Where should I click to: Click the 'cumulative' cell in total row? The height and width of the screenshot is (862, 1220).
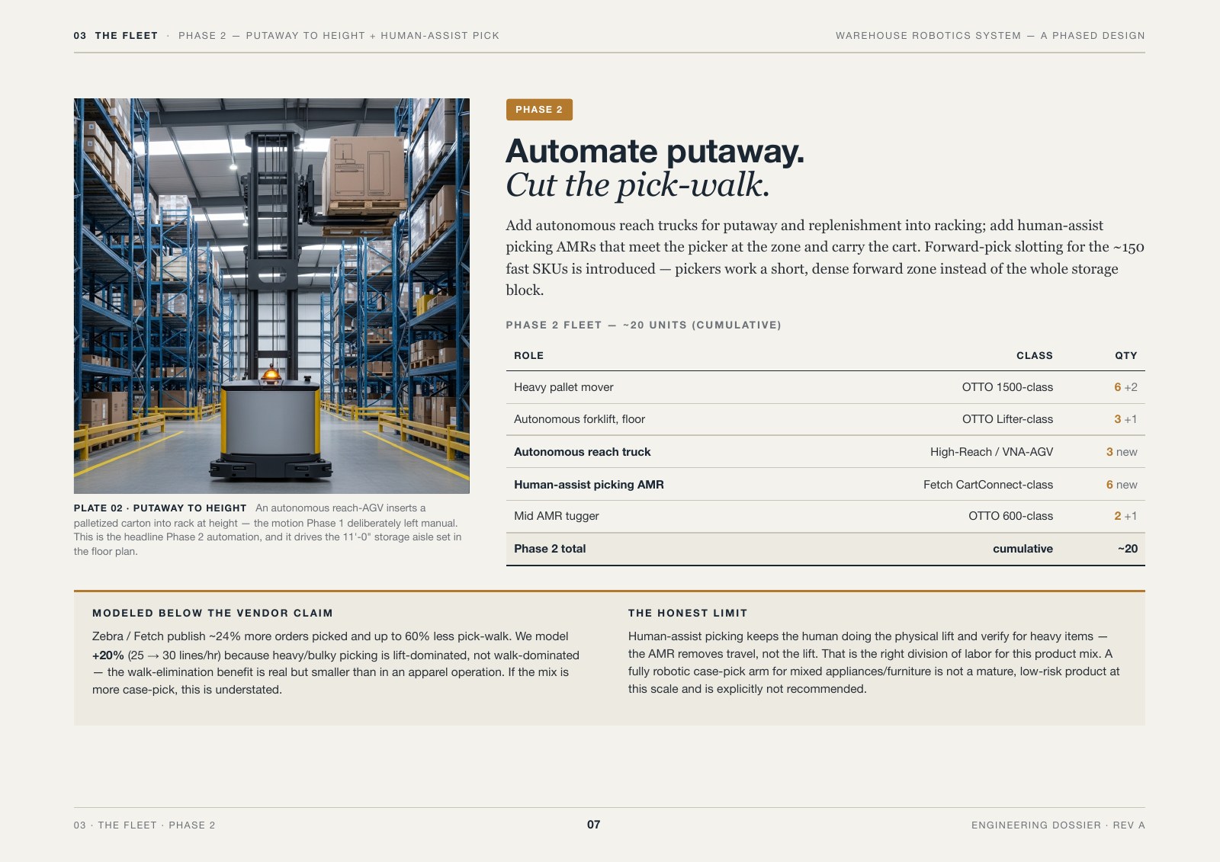[x=1023, y=549]
